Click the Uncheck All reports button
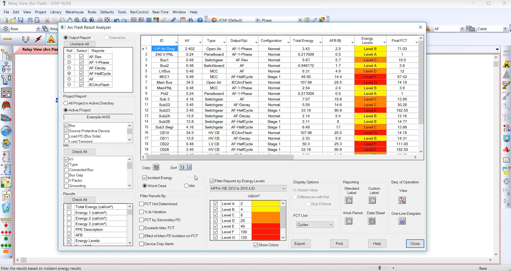This screenshot has height=271, width=511. point(80,44)
